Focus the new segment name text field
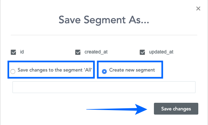 point(104,87)
